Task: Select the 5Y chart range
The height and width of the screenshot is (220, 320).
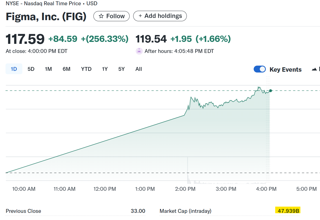Action: tap(121, 69)
